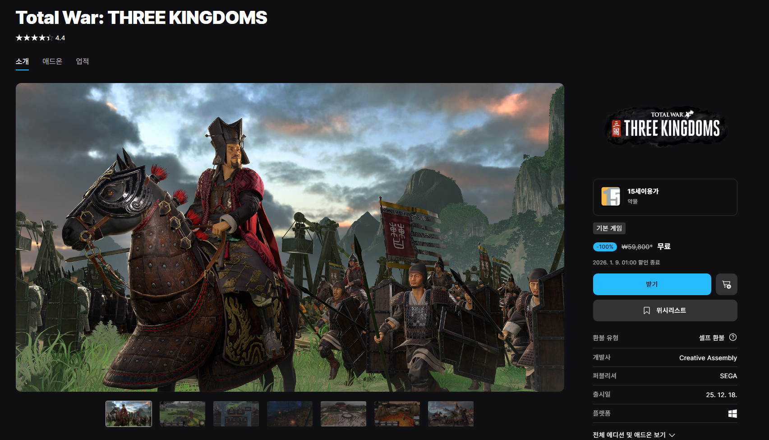The image size is (769, 440).
Task: Select the last cavalry battle thumbnail
Action: pyautogui.click(x=451, y=414)
